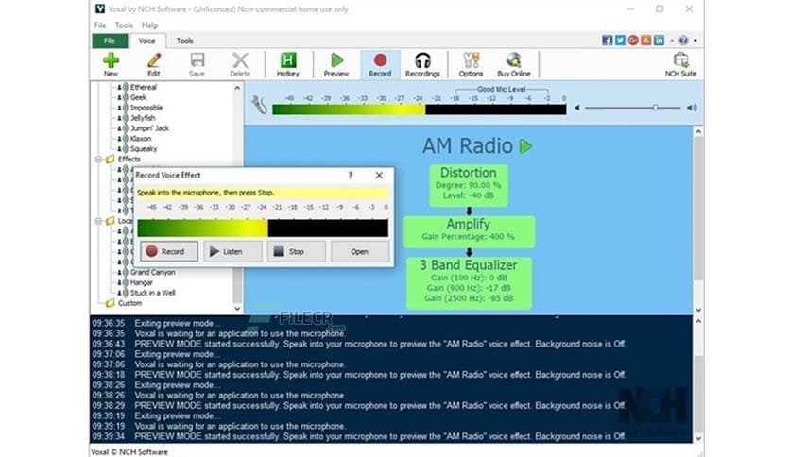Close the Record Voice Effect dialog
This screenshot has width=790, height=457.
379,175
